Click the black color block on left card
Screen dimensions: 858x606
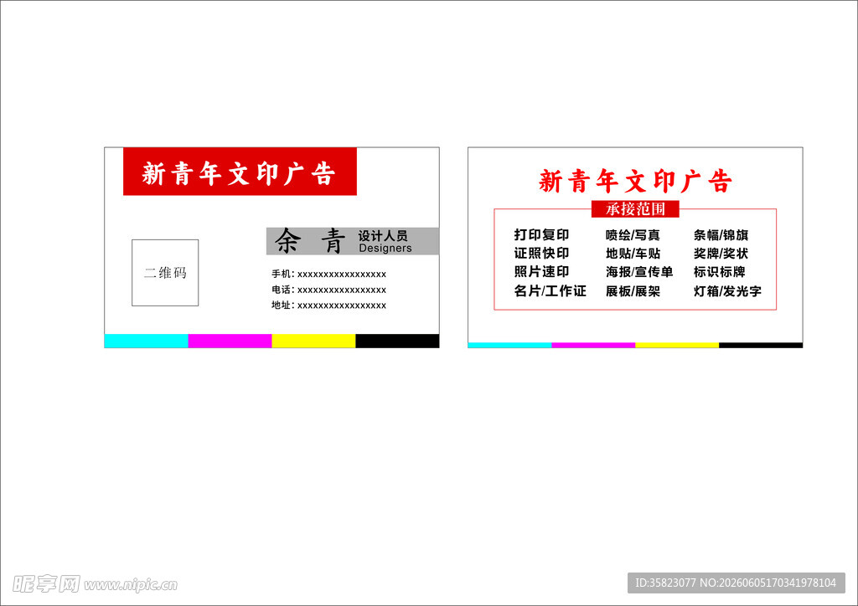[397, 341]
